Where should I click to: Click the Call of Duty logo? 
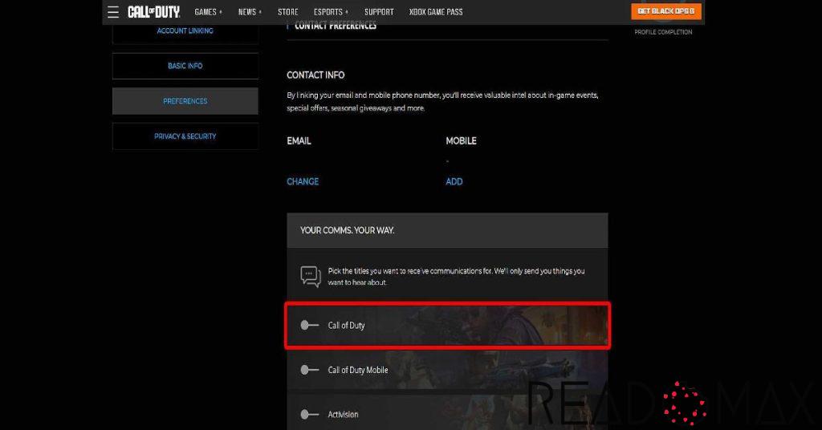point(153,12)
